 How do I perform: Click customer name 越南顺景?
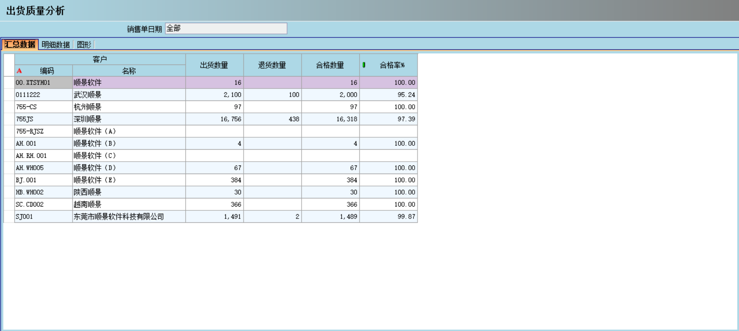[88, 204]
